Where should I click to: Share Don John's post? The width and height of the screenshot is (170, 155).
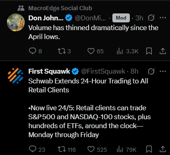163,51
